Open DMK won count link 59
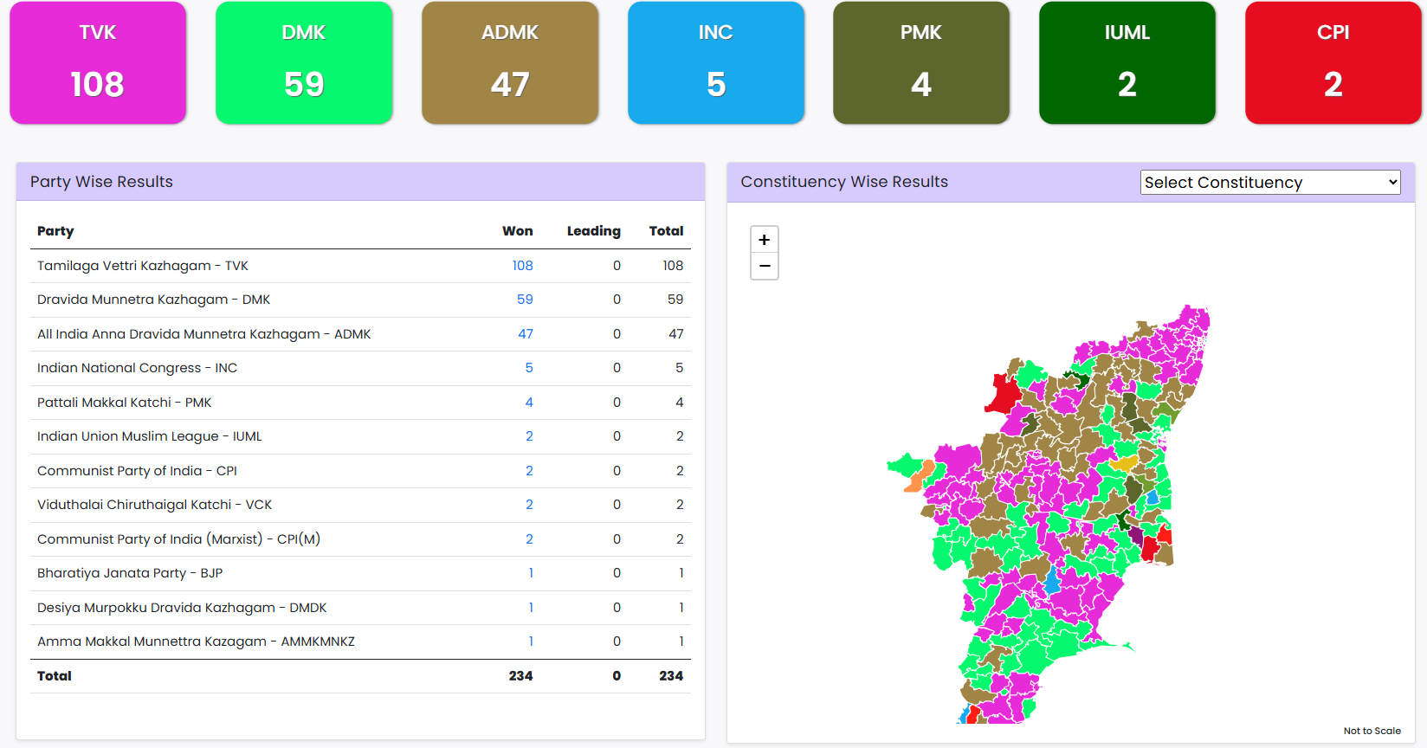Viewport: 1427px width, 748px height. click(x=525, y=300)
